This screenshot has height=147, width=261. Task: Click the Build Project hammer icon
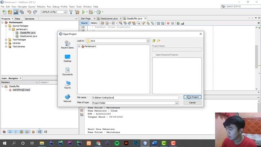click(x=71, y=12)
